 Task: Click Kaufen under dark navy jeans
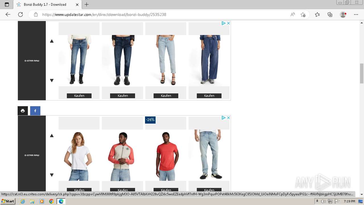(x=123, y=96)
